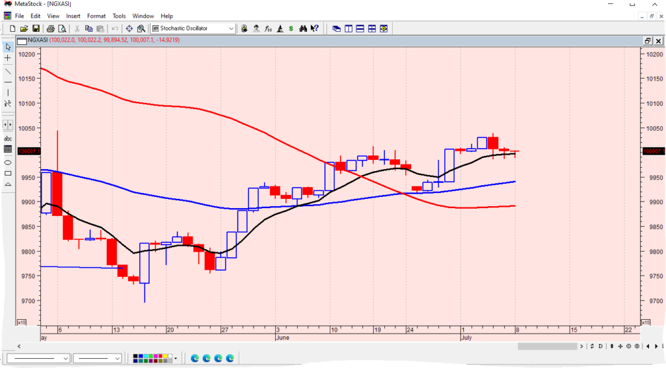
Task: Click the Save floppy disk icon
Action: [x=35, y=29]
